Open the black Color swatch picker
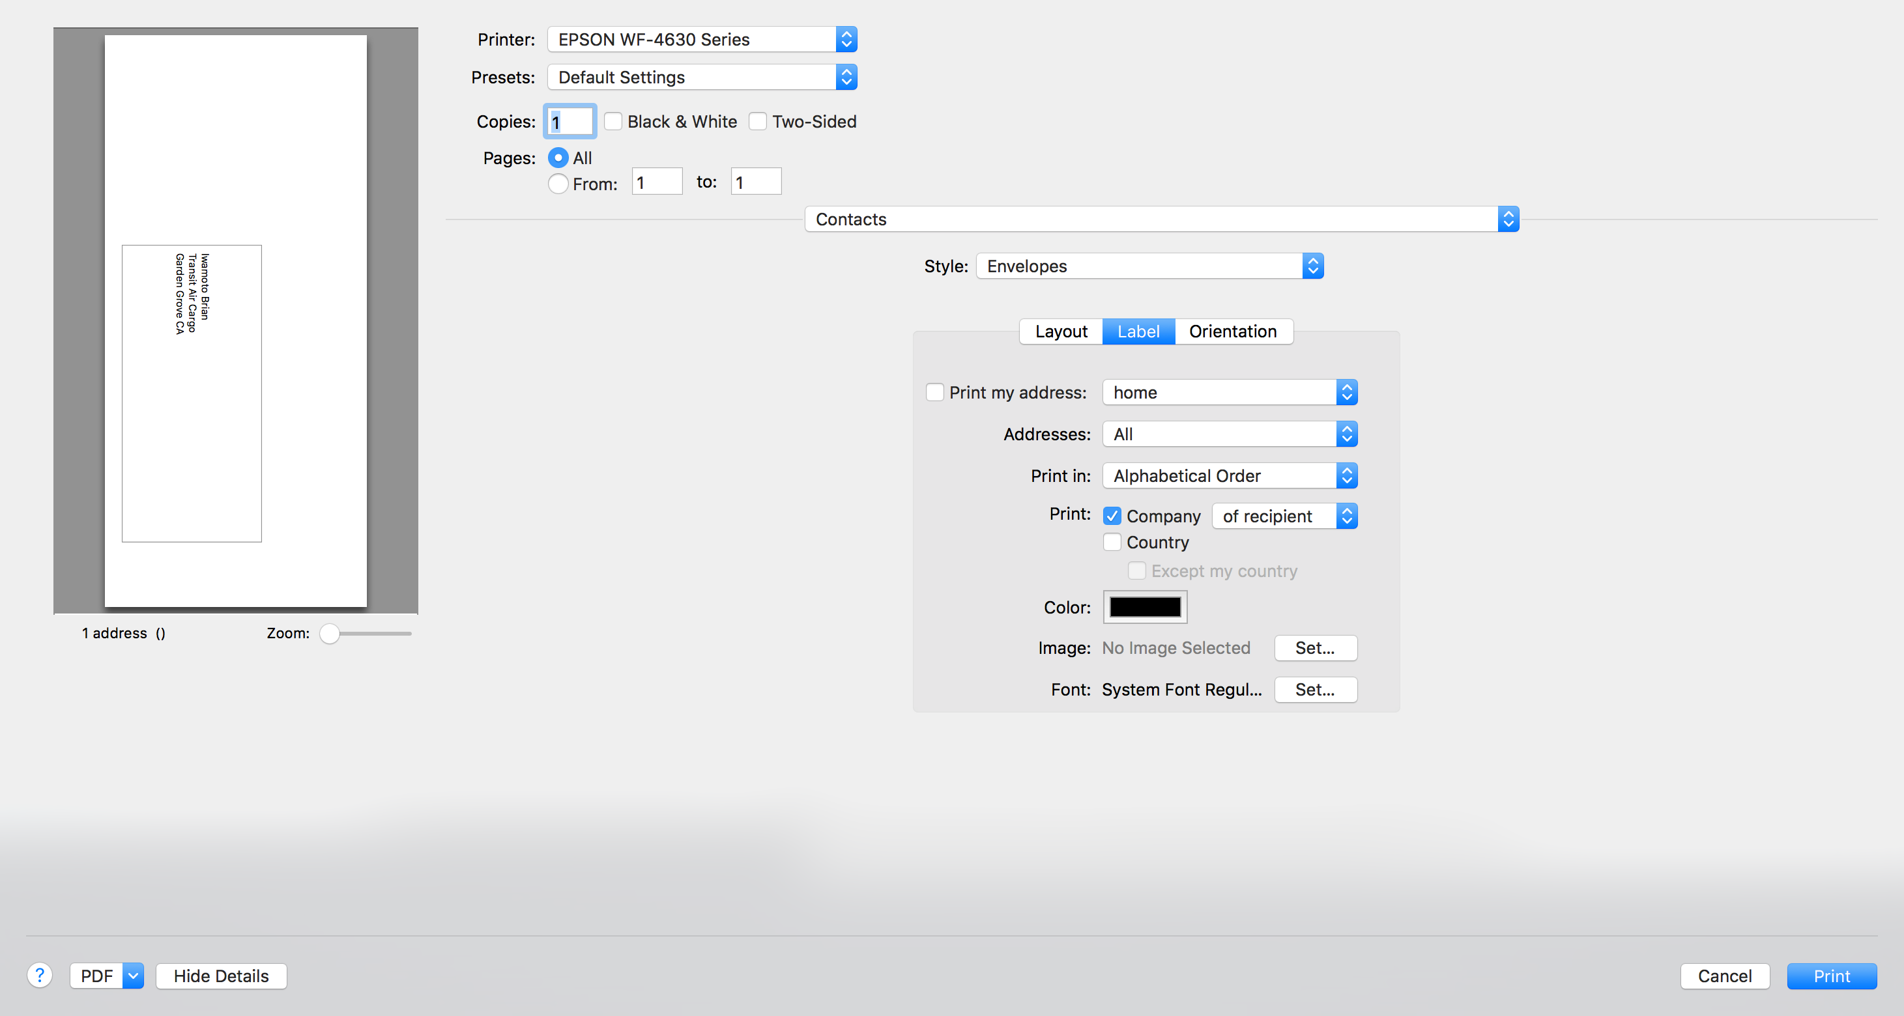 click(1144, 608)
